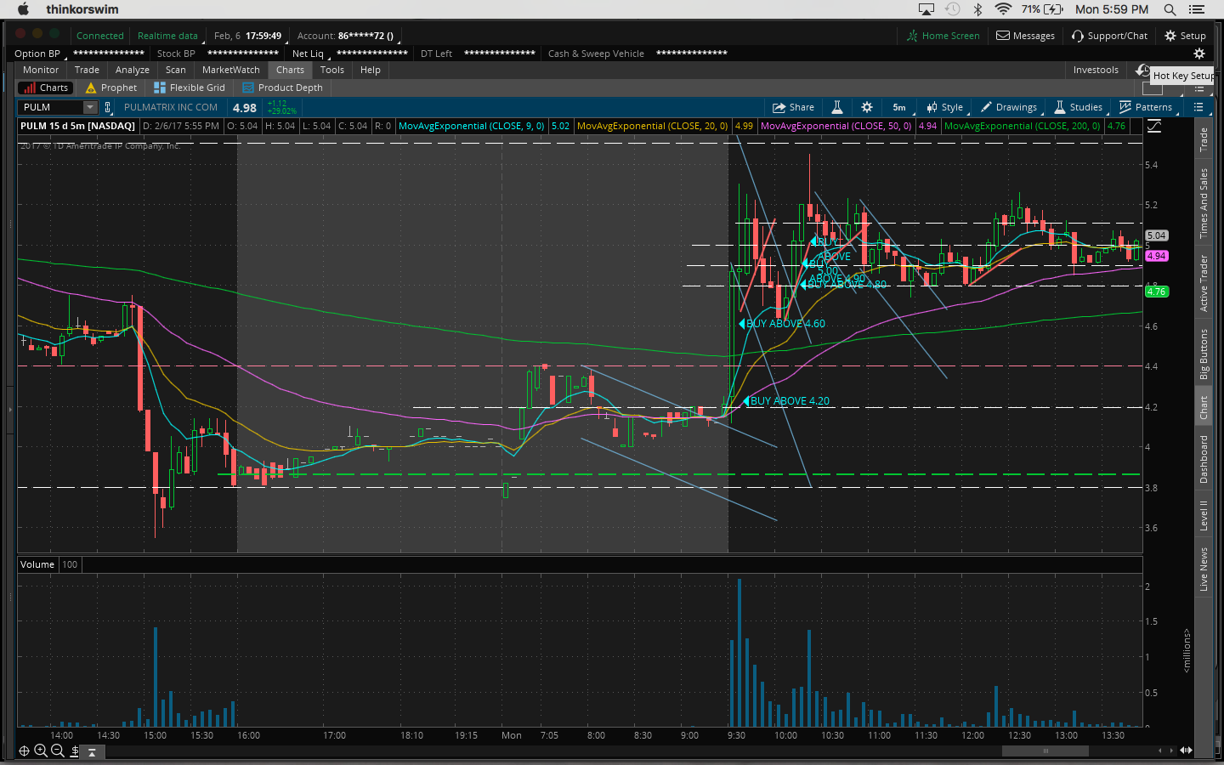Click the zoom out magnifier icon
The image size is (1224, 765).
(x=58, y=751)
